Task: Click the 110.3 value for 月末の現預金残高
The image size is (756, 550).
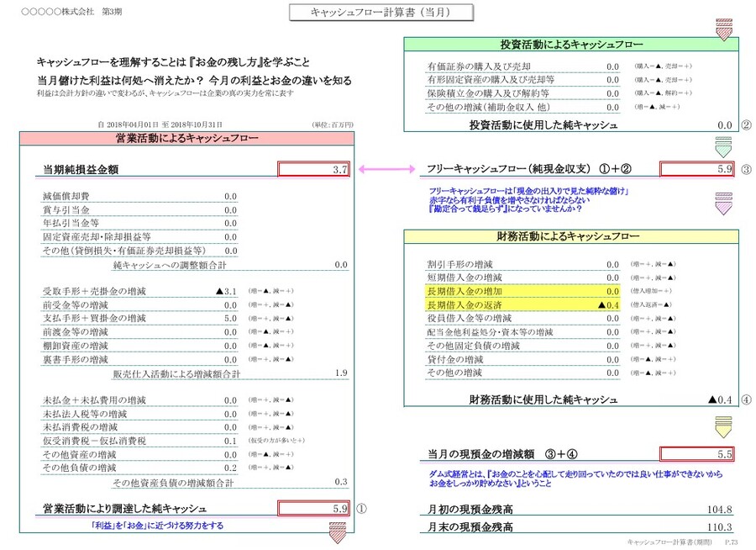Action: click(x=720, y=526)
